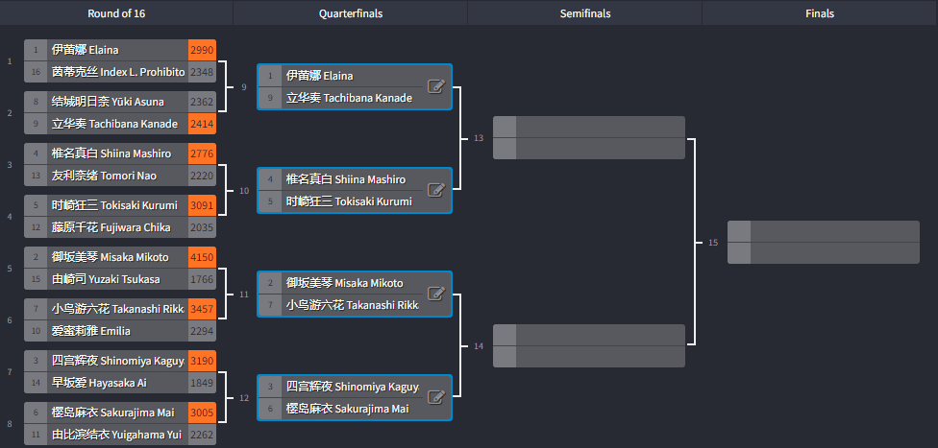This screenshot has height=448, width=938.
Task: Click empty semifinal match 14 slot
Action: point(588,346)
